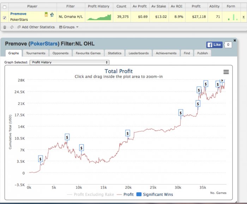247x204 pixels.
Task: Toggle the Significant Wins legend series
Action: point(155,194)
